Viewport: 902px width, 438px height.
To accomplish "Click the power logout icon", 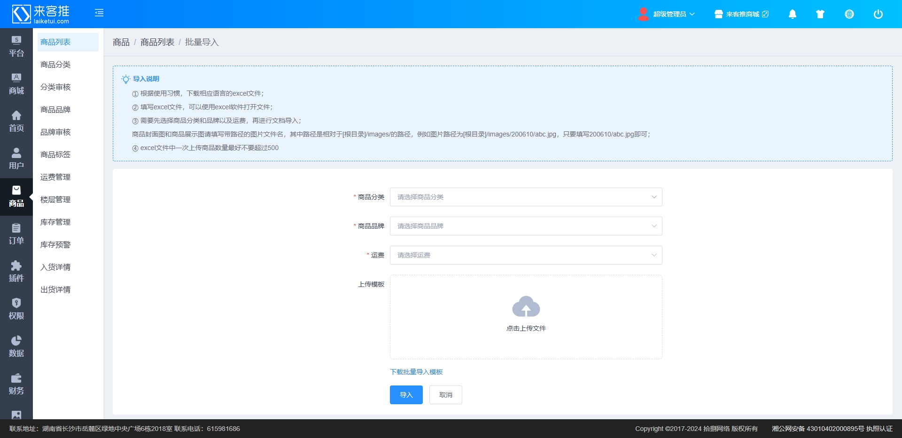I will [878, 14].
